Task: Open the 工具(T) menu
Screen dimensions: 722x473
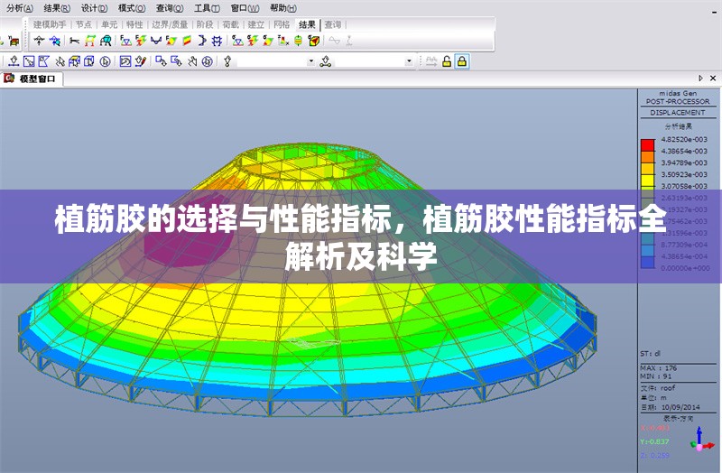Action: coord(208,7)
